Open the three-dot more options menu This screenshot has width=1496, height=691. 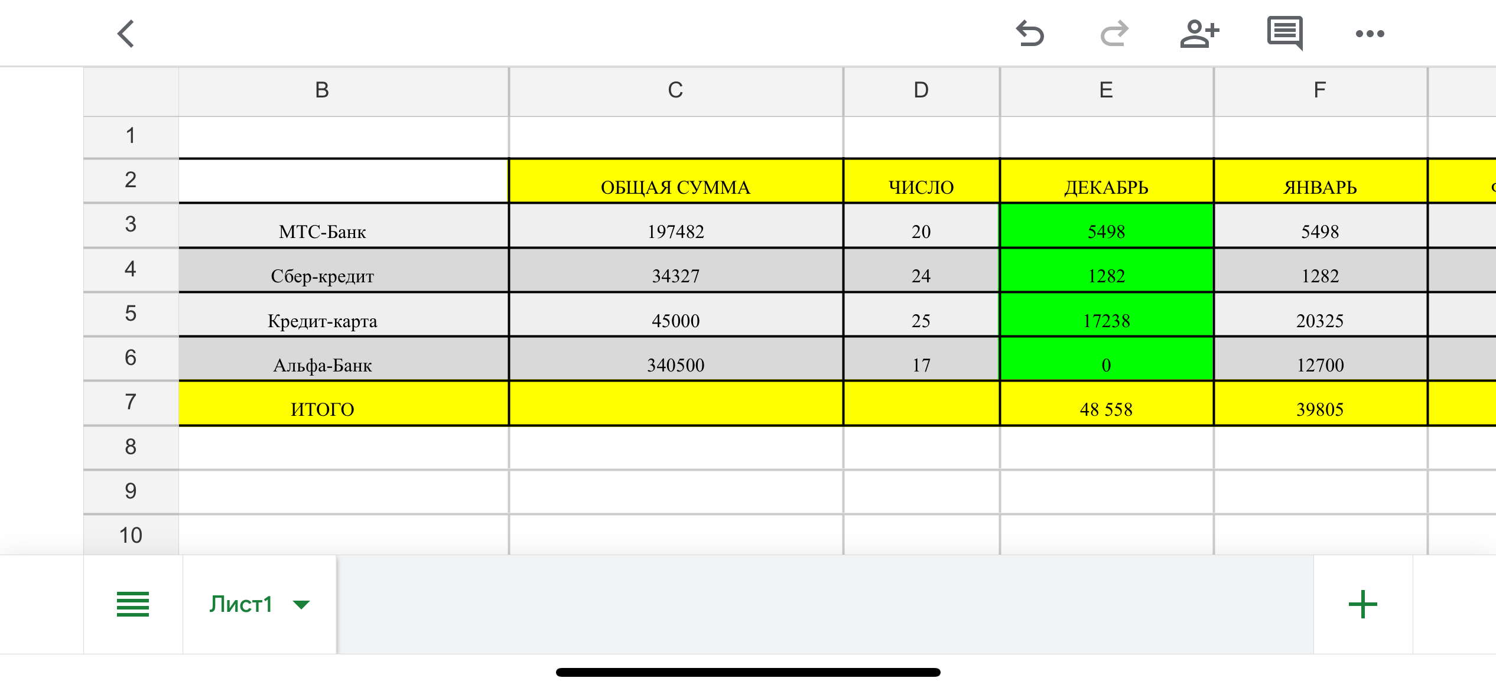tap(1370, 34)
